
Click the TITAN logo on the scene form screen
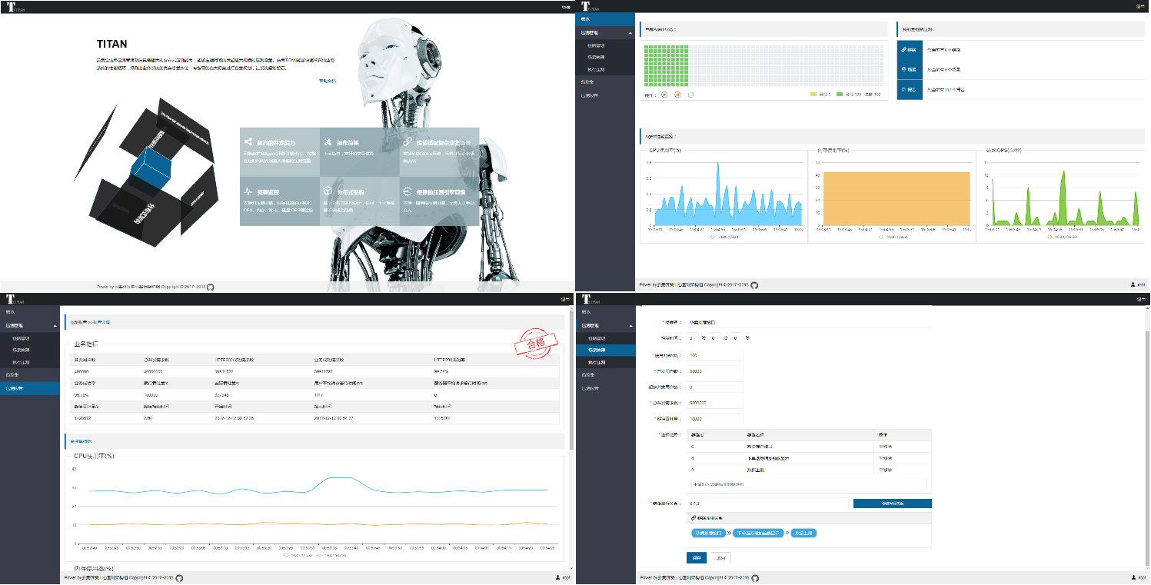coord(590,299)
